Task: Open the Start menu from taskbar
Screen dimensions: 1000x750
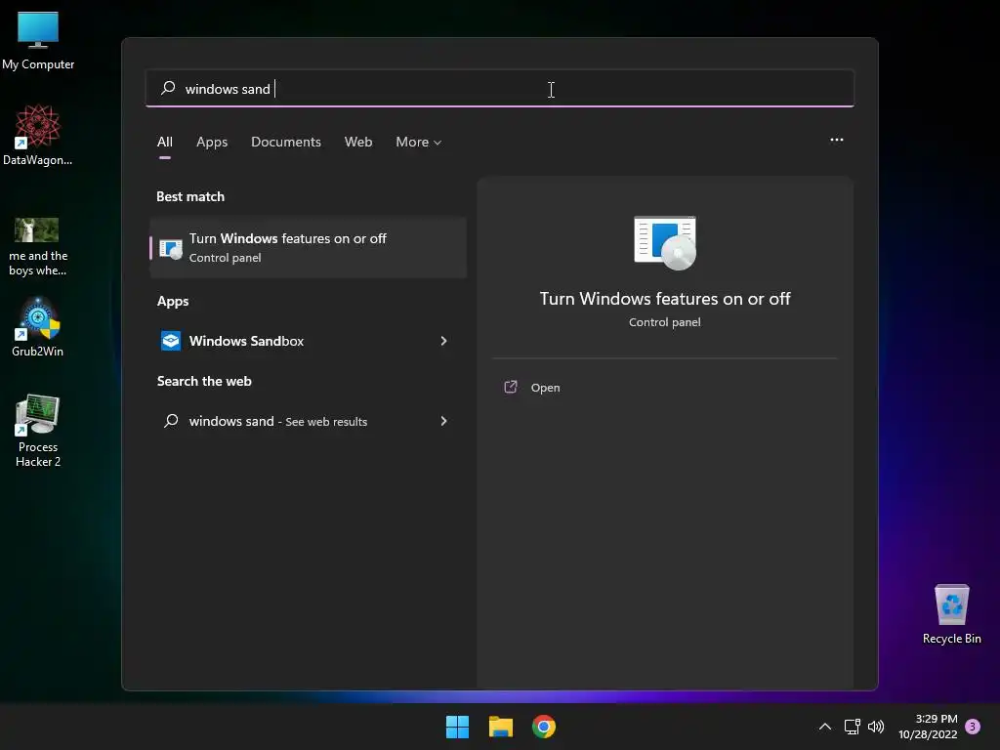Action: [x=457, y=727]
